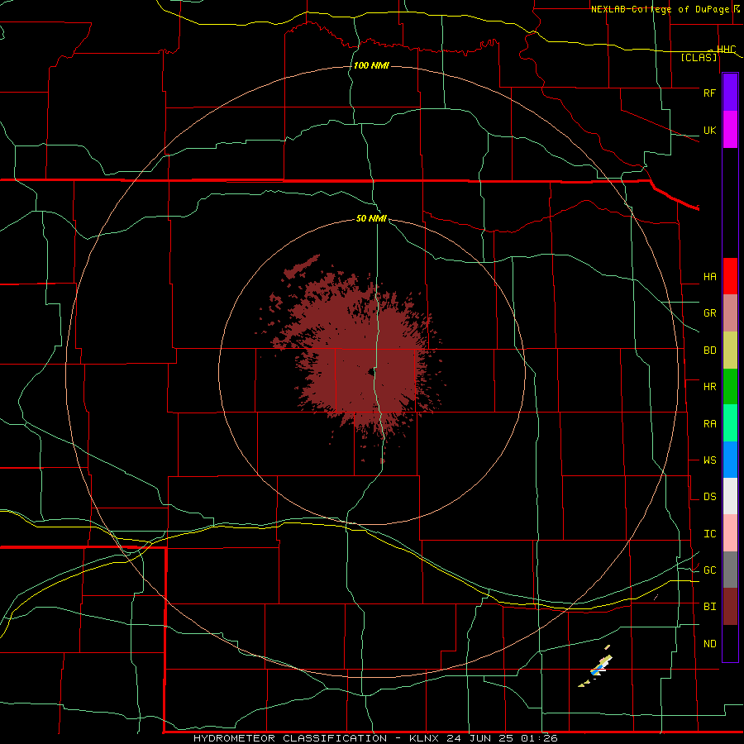The height and width of the screenshot is (744, 744).
Task: Click the RF legend label
Action: point(709,93)
